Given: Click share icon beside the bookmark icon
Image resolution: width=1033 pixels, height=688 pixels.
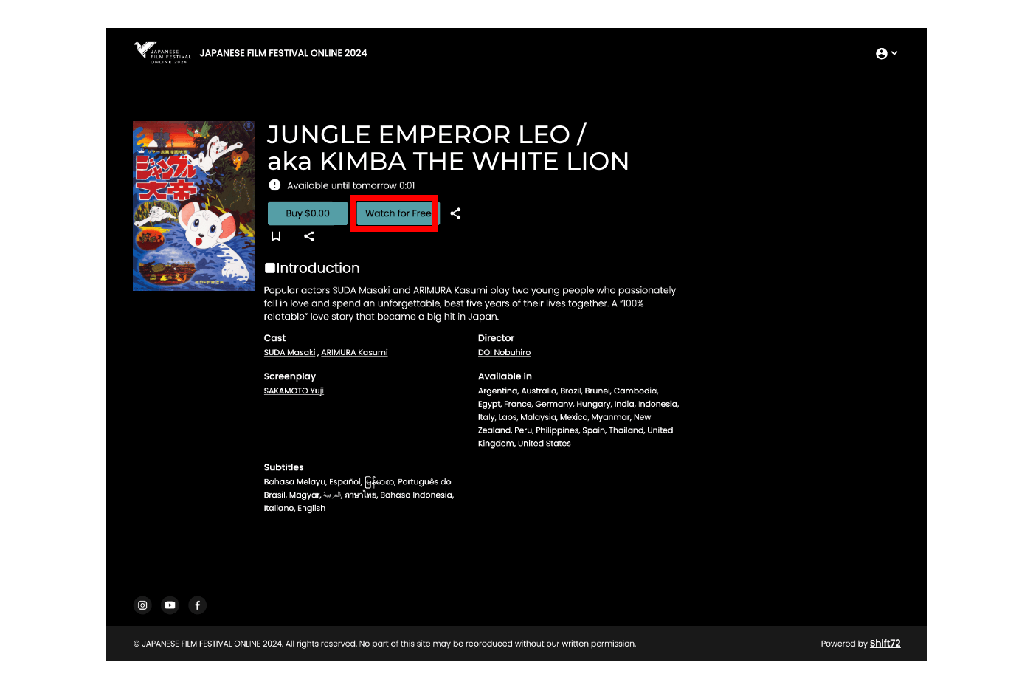Looking at the screenshot, I should pyautogui.click(x=309, y=236).
